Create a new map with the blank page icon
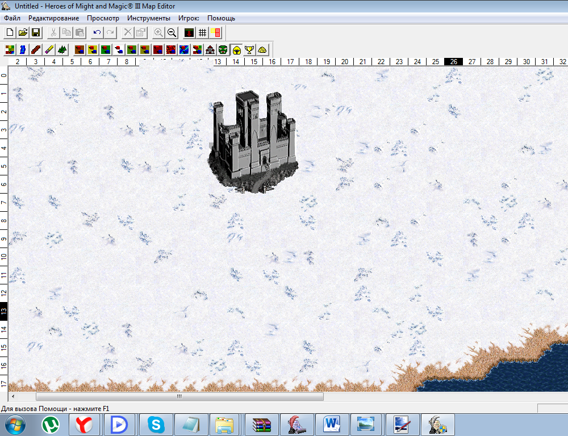Viewport: 568px width, 436px height. pos(10,32)
